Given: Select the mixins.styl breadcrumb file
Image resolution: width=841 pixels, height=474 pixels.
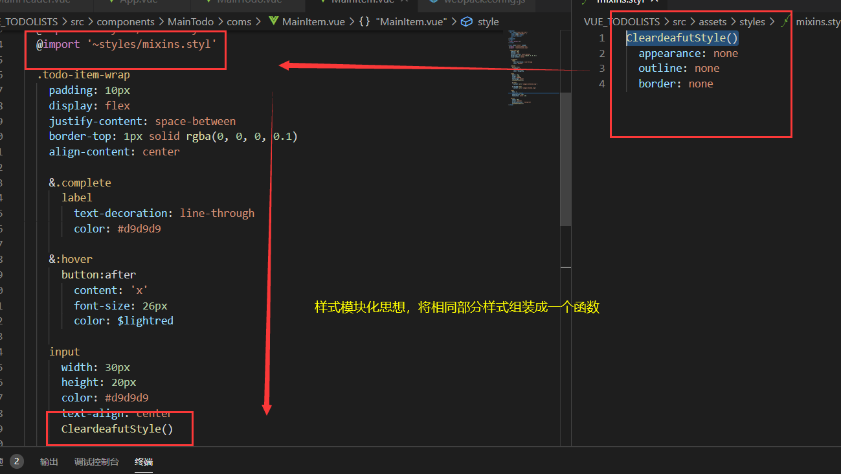Looking at the screenshot, I should point(818,22).
